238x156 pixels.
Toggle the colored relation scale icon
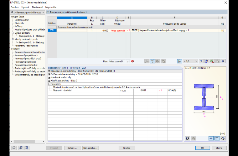[x=179, y=61]
